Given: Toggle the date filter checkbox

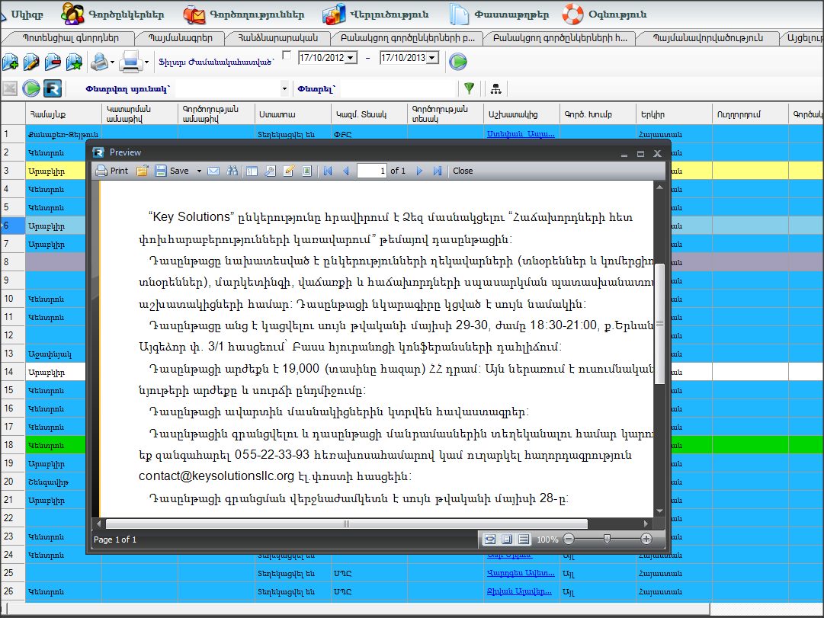Looking at the screenshot, I should tap(287, 56).
